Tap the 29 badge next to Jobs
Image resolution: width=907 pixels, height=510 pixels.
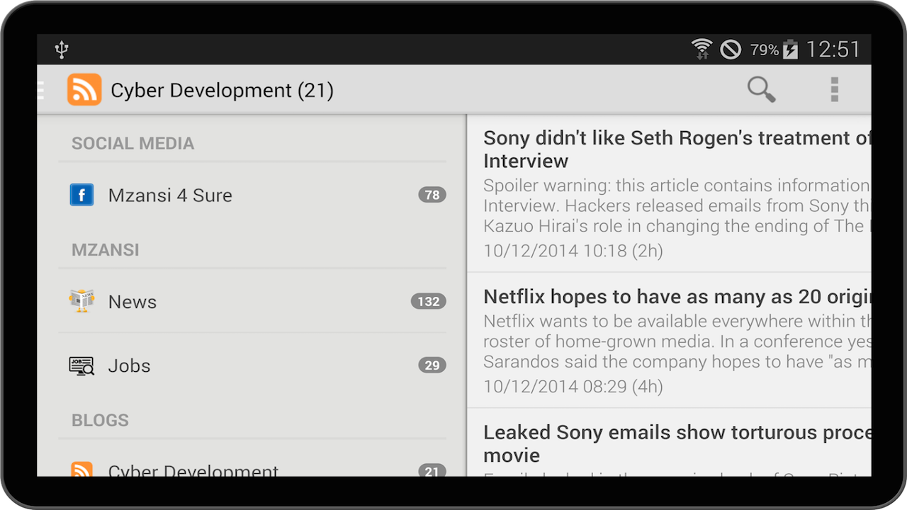[x=432, y=365]
